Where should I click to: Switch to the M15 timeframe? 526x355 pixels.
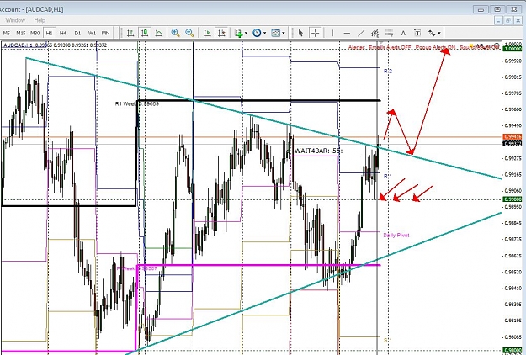click(20, 33)
